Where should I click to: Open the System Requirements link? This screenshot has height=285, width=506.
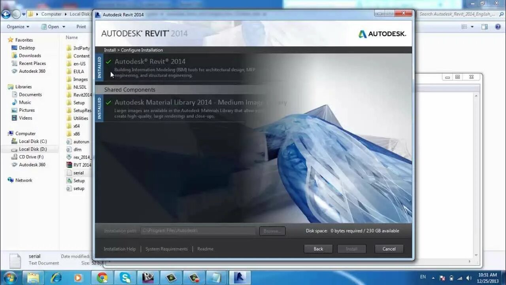click(x=166, y=249)
